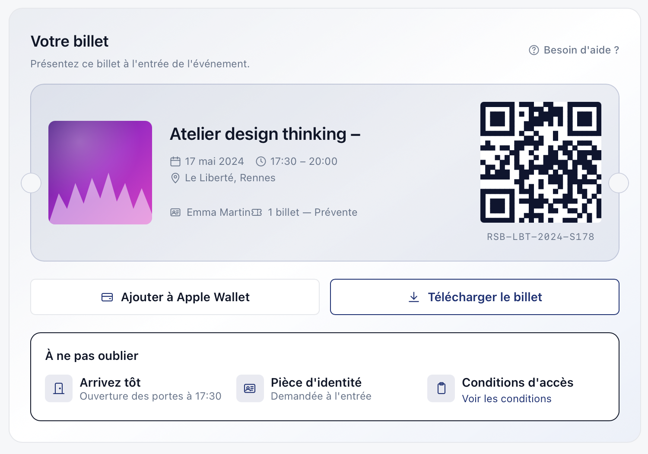Click the Votre billet heading
The image size is (648, 454).
[x=70, y=41]
